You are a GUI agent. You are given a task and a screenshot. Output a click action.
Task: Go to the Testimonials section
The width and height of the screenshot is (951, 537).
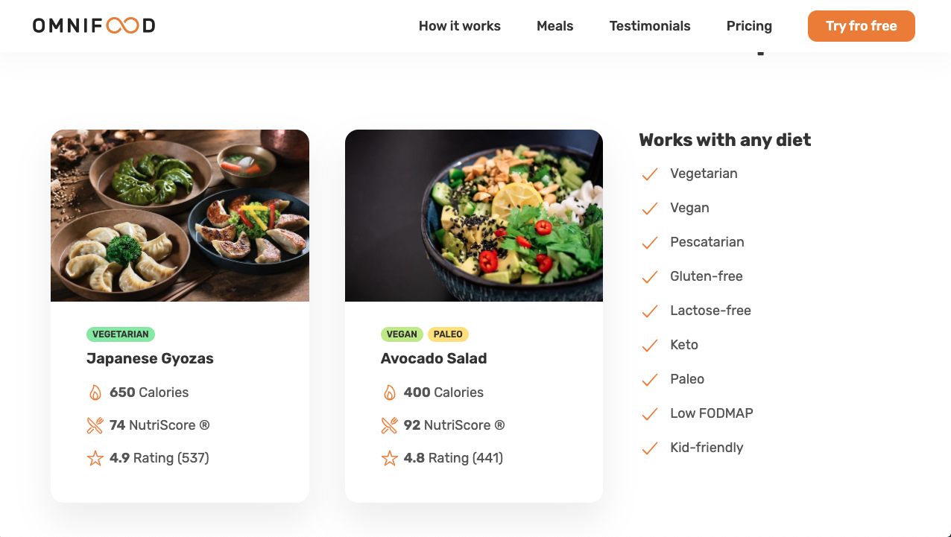(649, 25)
